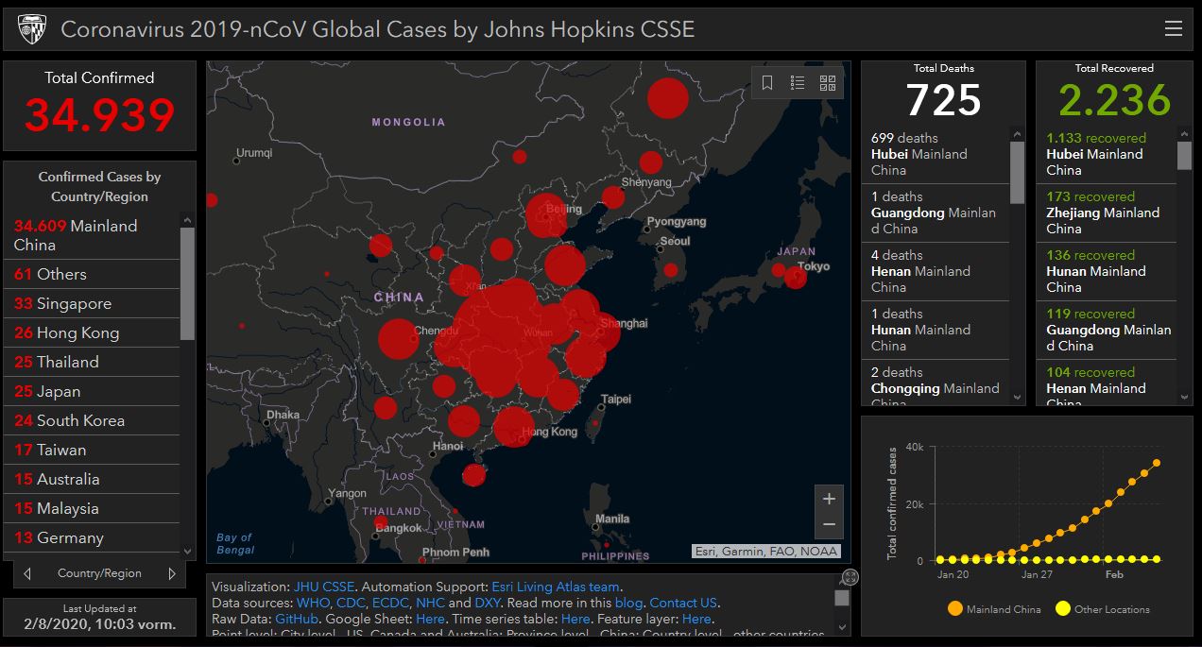Expand the info panel to fullscreen
This screenshot has width=1202, height=647.
(x=850, y=576)
